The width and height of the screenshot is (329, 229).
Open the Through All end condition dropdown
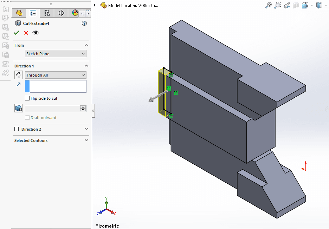56,75
